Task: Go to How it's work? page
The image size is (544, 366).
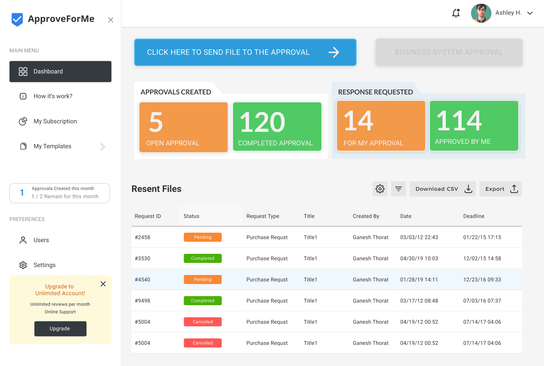Action: click(x=53, y=96)
